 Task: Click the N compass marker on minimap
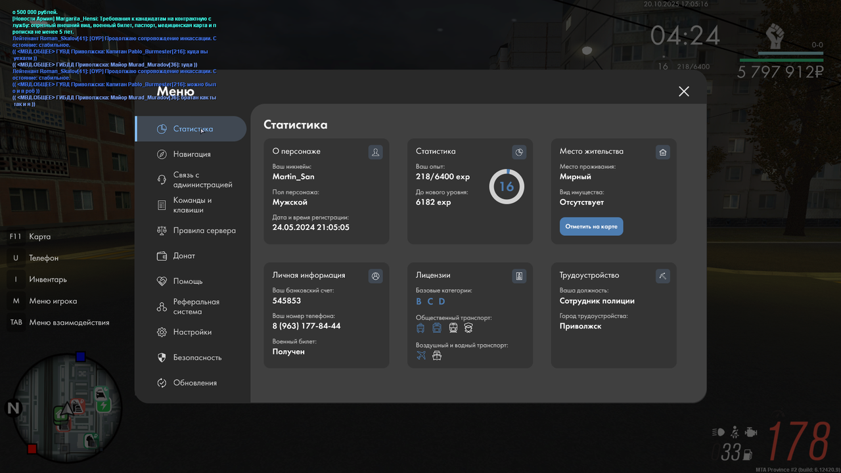coord(13,409)
